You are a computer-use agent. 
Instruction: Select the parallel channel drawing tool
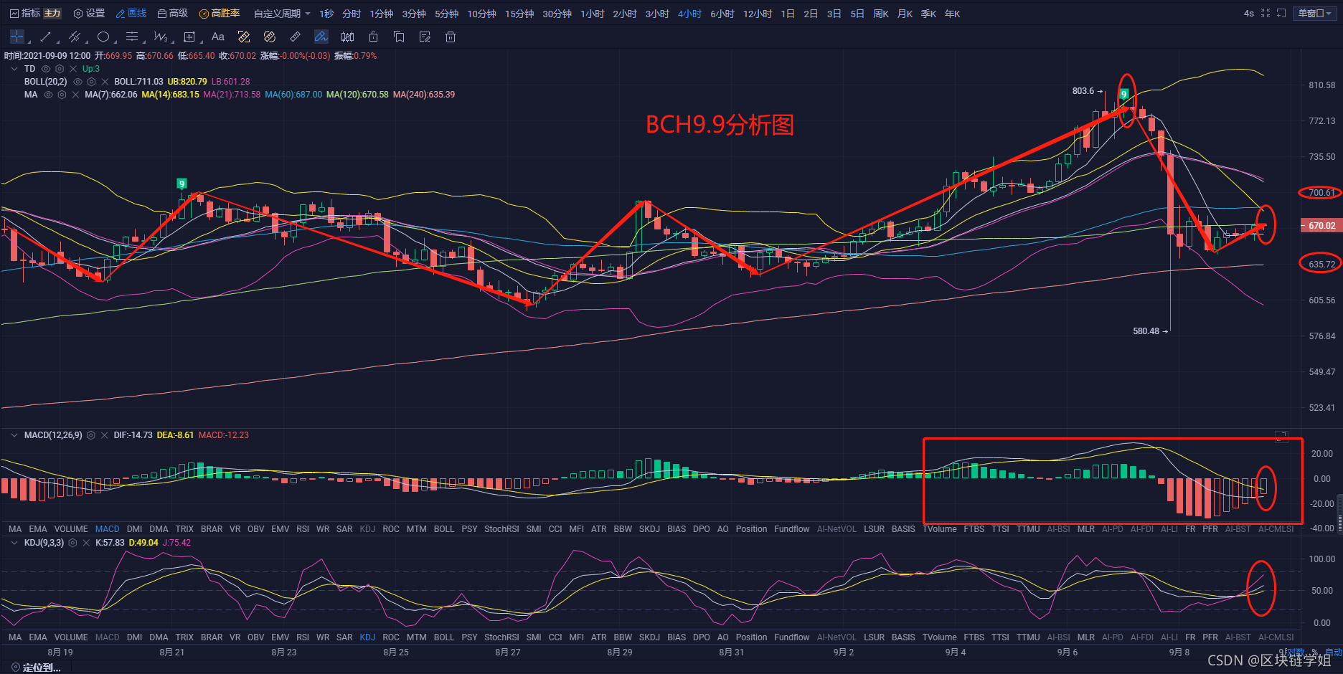coord(74,37)
